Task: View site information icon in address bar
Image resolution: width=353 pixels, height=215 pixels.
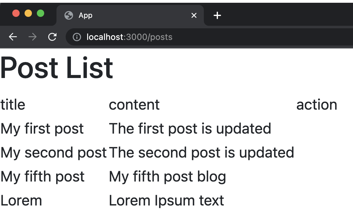Action: [x=76, y=37]
